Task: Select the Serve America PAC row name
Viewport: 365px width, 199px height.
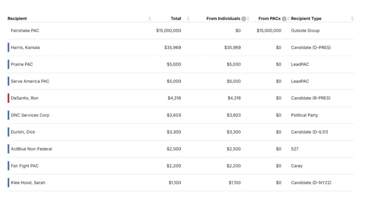Action: click(x=30, y=81)
